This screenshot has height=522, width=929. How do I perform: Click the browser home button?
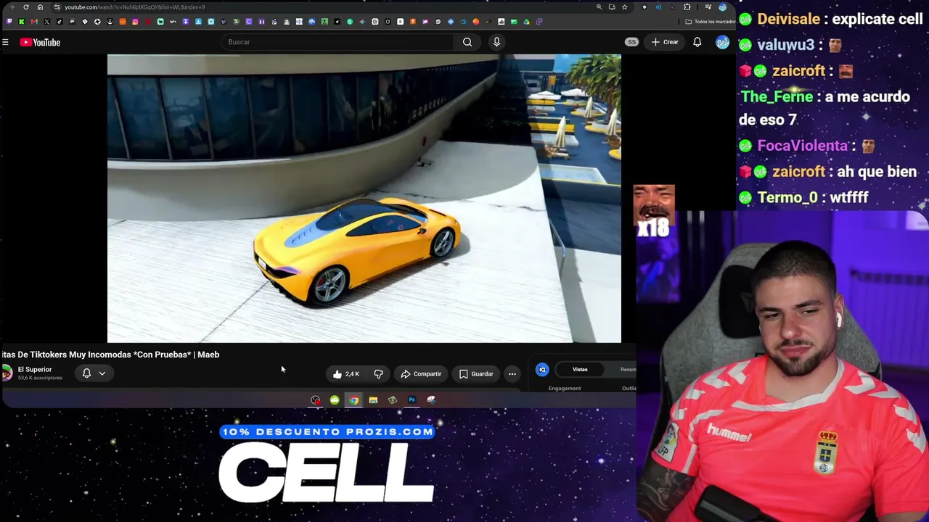point(40,7)
